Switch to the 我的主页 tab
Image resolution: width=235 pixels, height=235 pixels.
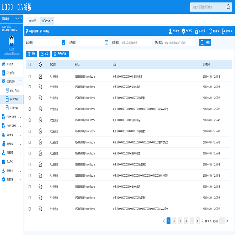(32, 21)
